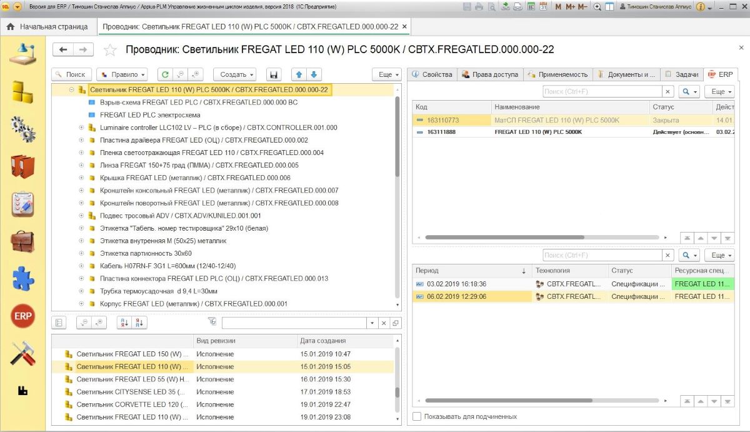Expand the Линза FREGAT 150+75 град node

click(x=81, y=165)
